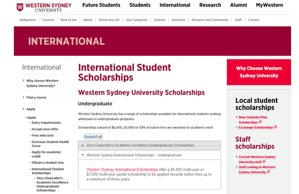299x194 pixels.
Task: Open sidebar link 'Why choose Western Sydney University?'
Action: click(42, 83)
